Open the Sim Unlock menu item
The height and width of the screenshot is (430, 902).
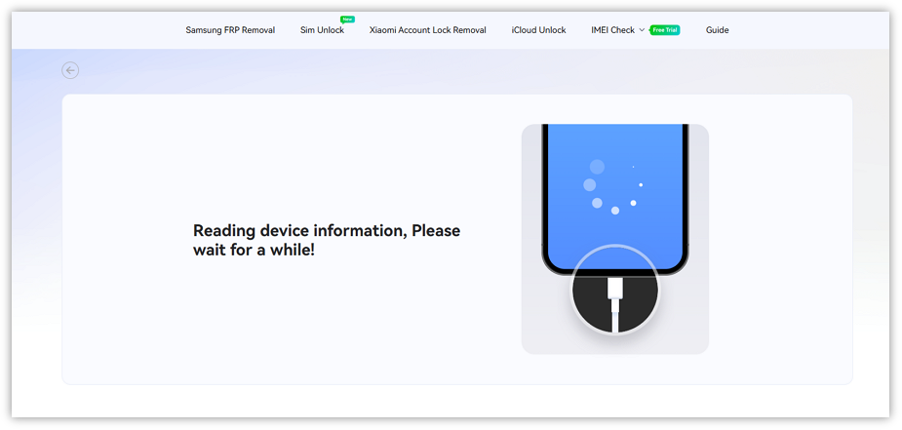click(x=322, y=30)
